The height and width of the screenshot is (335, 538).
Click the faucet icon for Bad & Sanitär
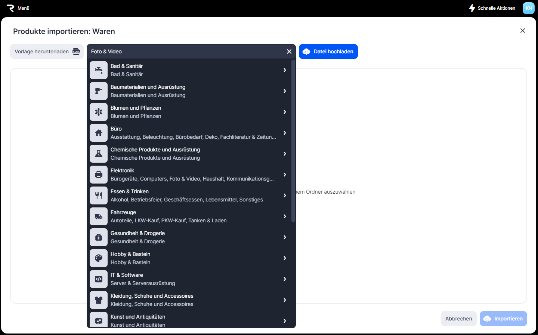(99, 70)
